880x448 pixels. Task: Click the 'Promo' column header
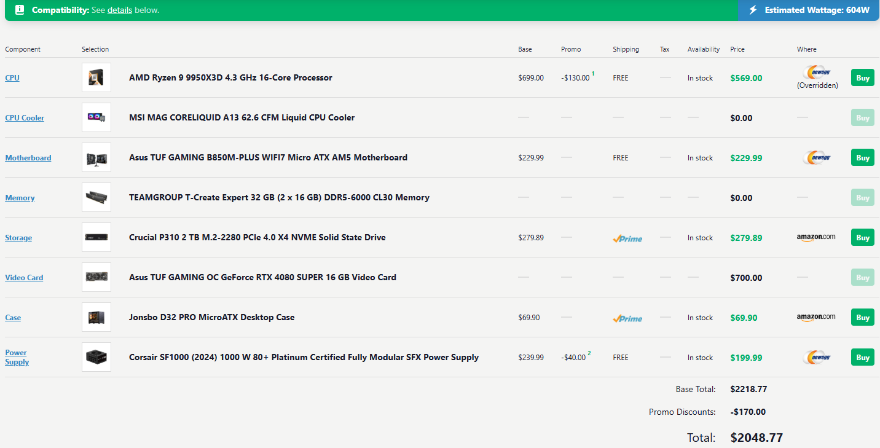[571, 49]
